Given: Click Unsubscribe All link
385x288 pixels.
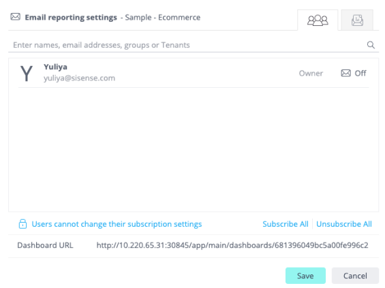Looking at the screenshot, I should 343,224.
